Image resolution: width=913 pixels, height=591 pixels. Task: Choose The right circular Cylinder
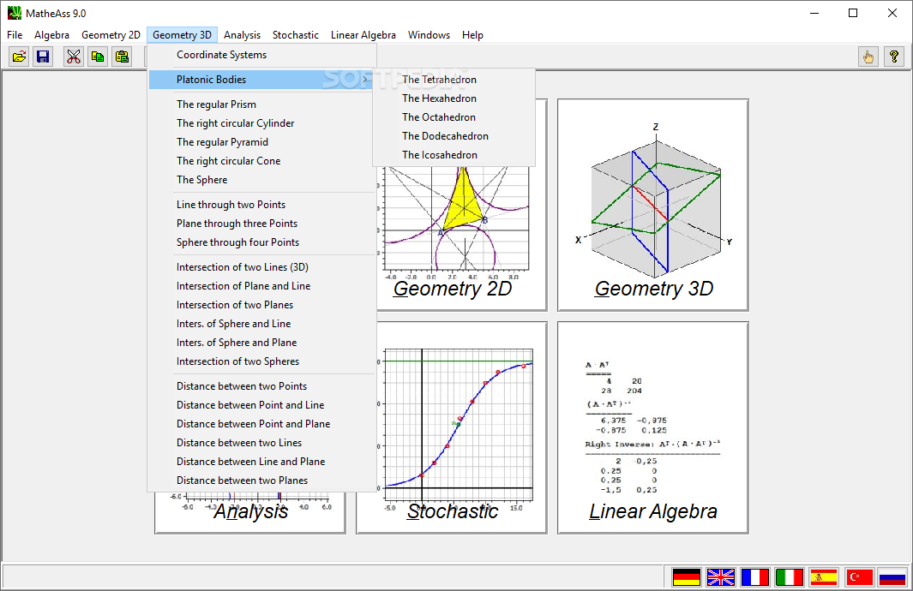[x=262, y=123]
